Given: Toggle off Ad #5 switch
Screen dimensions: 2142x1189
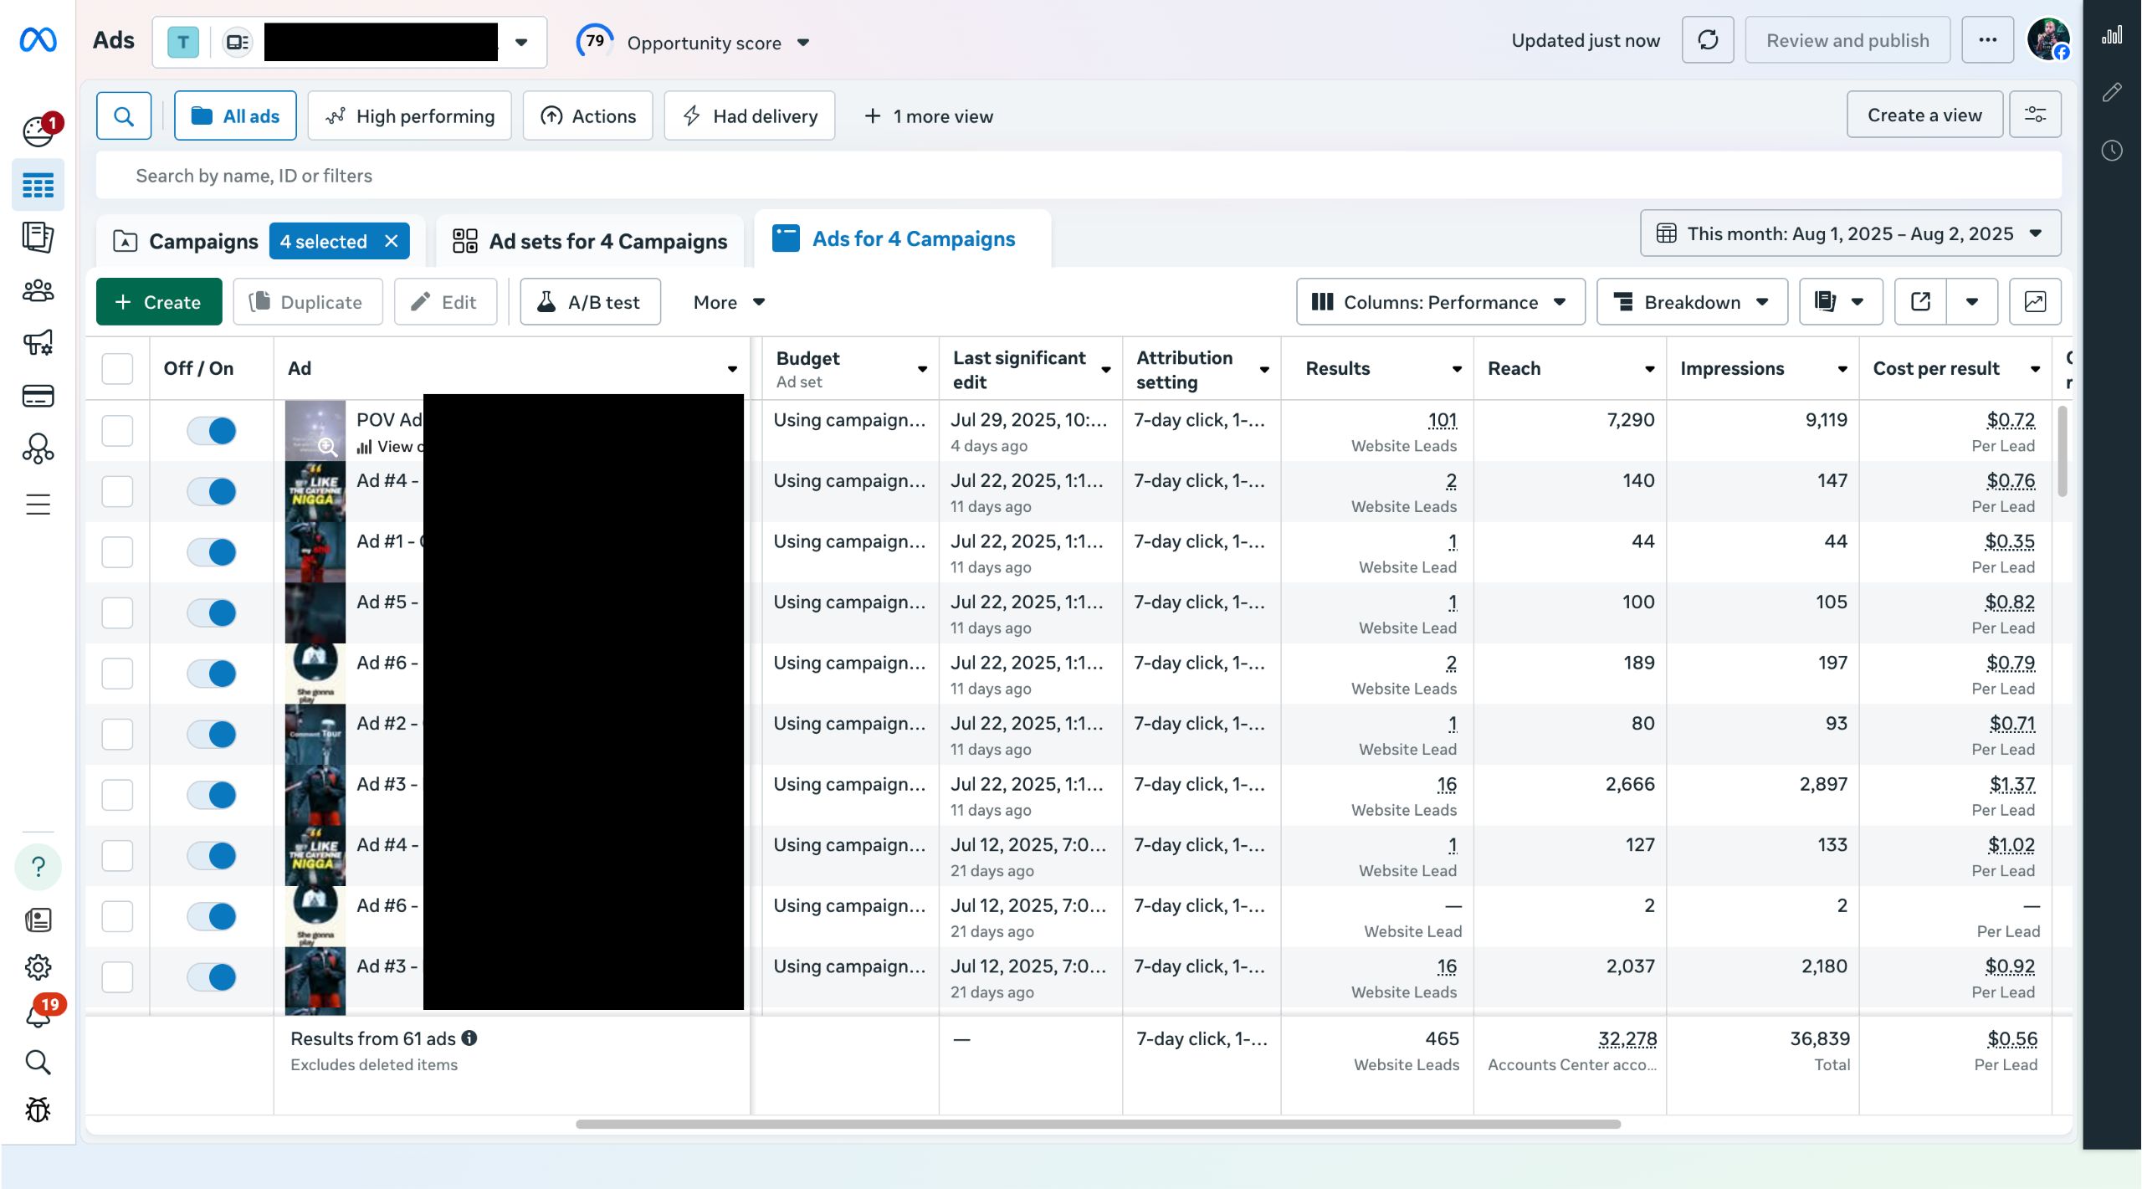Looking at the screenshot, I should [x=212, y=612].
